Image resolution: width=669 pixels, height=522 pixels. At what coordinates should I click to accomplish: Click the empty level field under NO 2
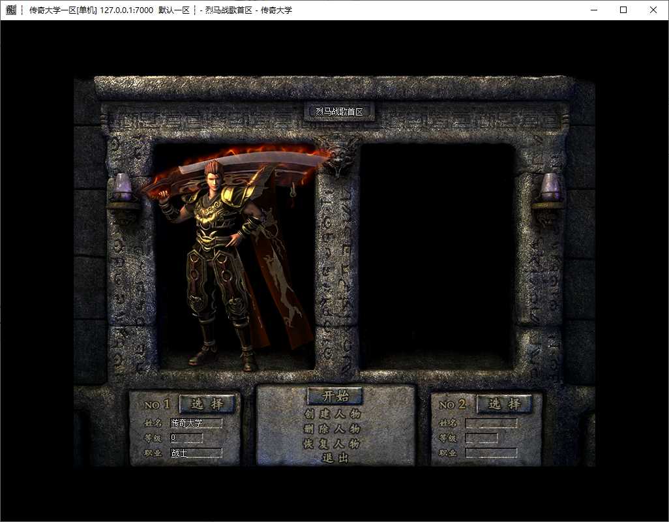pos(481,438)
